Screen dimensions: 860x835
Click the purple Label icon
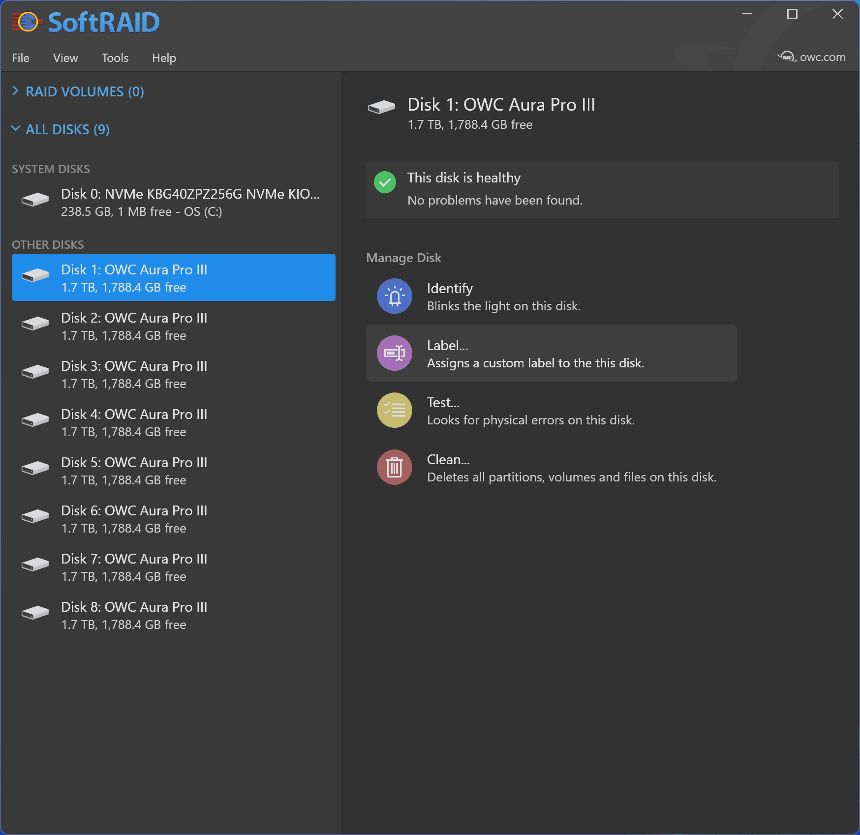(394, 353)
